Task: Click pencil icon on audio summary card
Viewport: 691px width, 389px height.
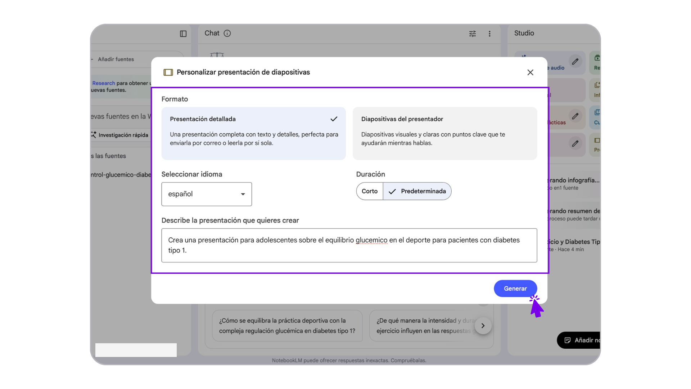Action: 575,62
